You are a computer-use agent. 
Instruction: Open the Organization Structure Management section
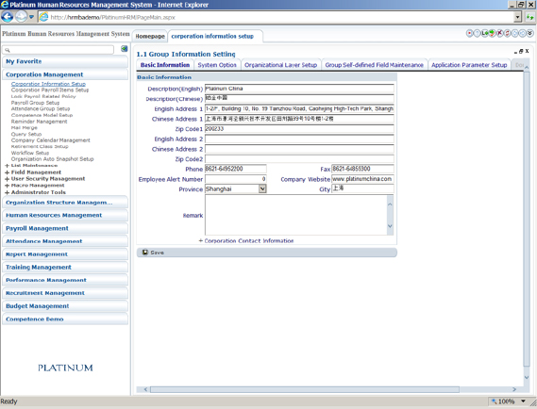click(65, 203)
